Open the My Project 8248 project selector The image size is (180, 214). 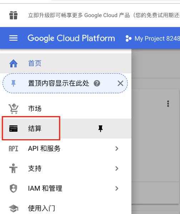click(153, 38)
